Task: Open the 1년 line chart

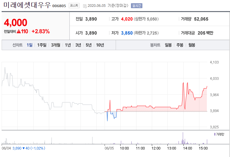Action: point(68,45)
